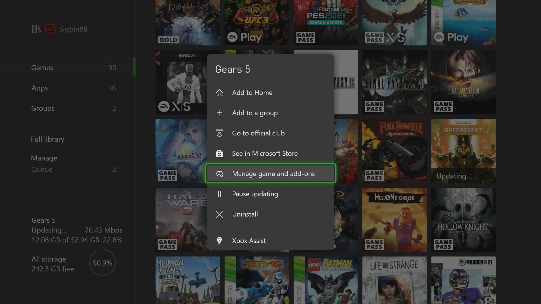Open the Full library view
The image size is (541, 304).
point(47,139)
